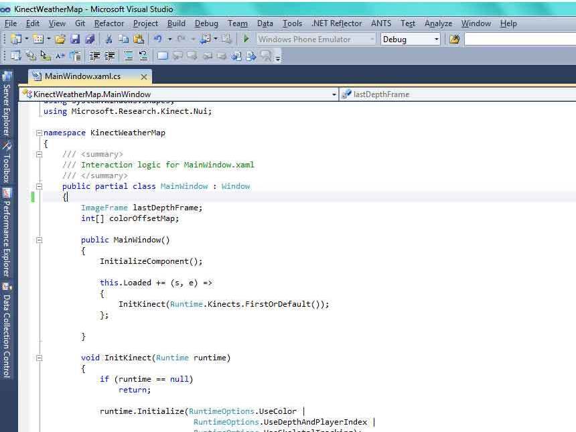The image size is (576, 432).
Task: Open the Navigate Backward dropdown arrow
Action: tap(216, 39)
